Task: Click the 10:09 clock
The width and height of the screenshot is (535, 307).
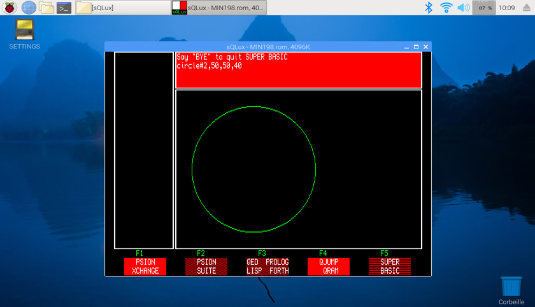Action: point(506,8)
